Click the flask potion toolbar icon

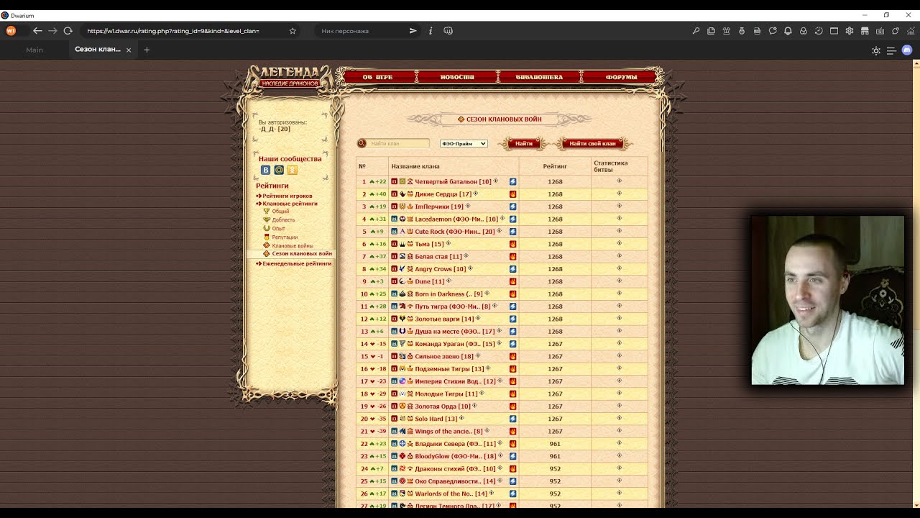[x=742, y=31]
